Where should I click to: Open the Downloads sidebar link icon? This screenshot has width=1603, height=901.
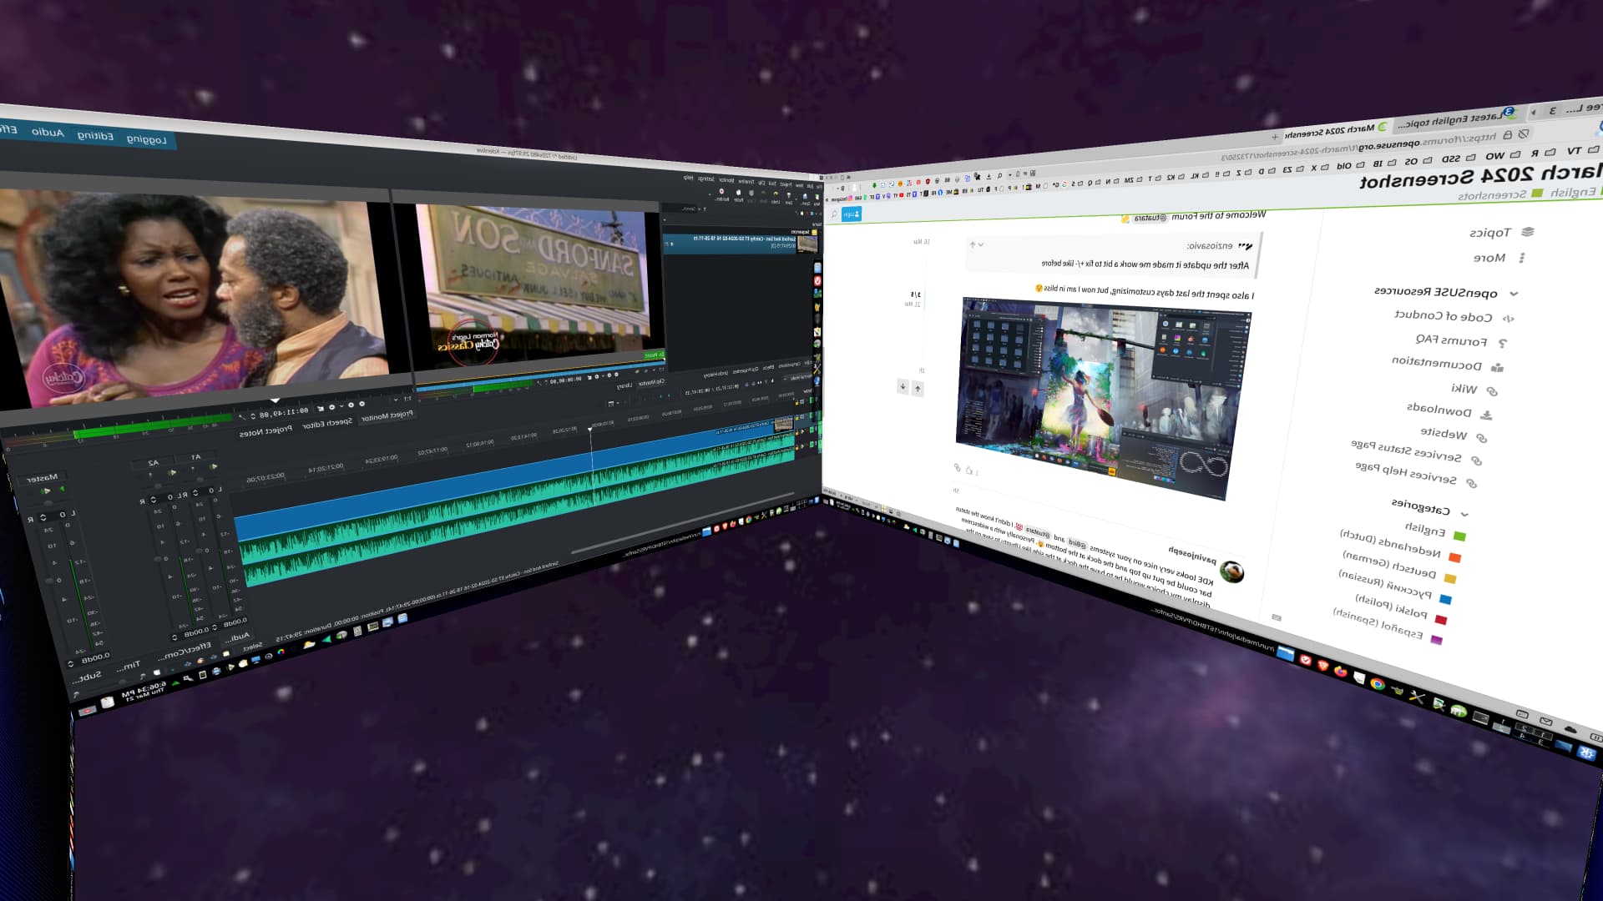point(1486,414)
